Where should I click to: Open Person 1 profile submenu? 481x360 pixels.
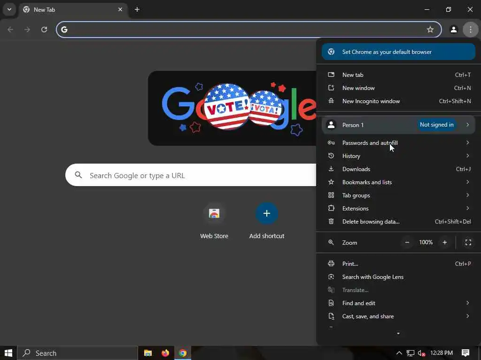pyautogui.click(x=398, y=125)
